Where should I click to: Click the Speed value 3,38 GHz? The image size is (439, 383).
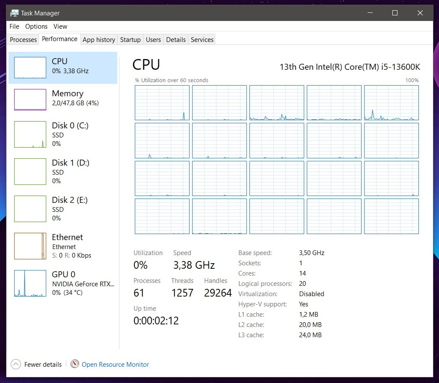[x=194, y=265]
